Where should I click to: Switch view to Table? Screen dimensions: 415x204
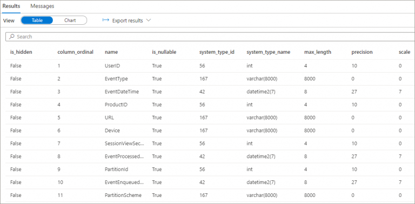tap(37, 20)
